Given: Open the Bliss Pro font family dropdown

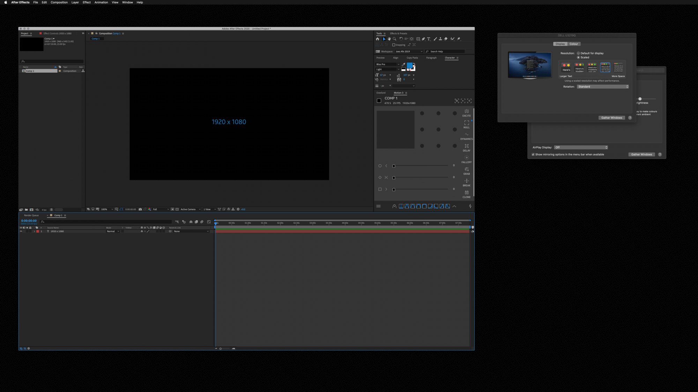Looking at the screenshot, I should point(387,64).
